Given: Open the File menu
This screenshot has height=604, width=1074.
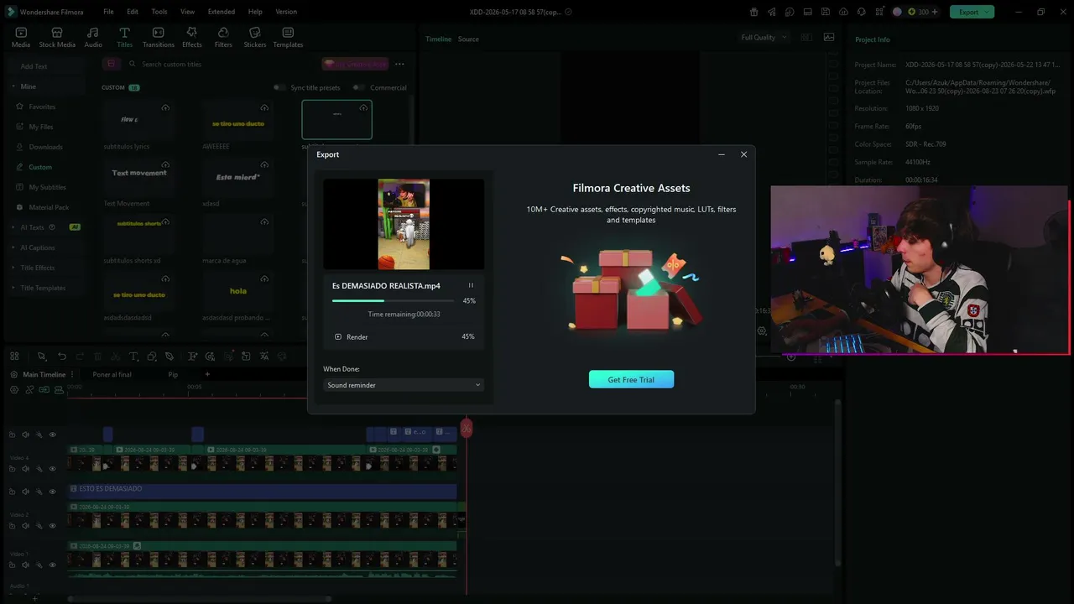Looking at the screenshot, I should click(109, 12).
